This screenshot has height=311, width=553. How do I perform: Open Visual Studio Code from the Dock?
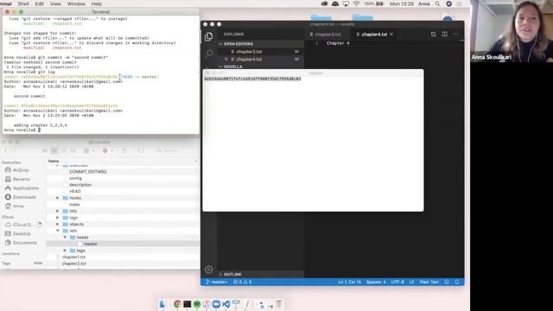[226, 304]
